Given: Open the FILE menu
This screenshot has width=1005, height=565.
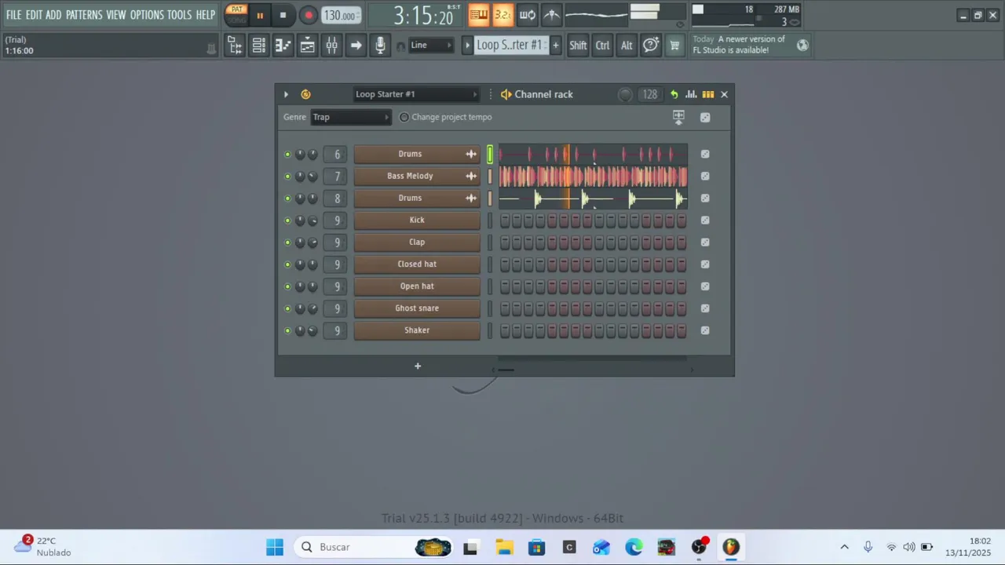Looking at the screenshot, I should click(14, 15).
